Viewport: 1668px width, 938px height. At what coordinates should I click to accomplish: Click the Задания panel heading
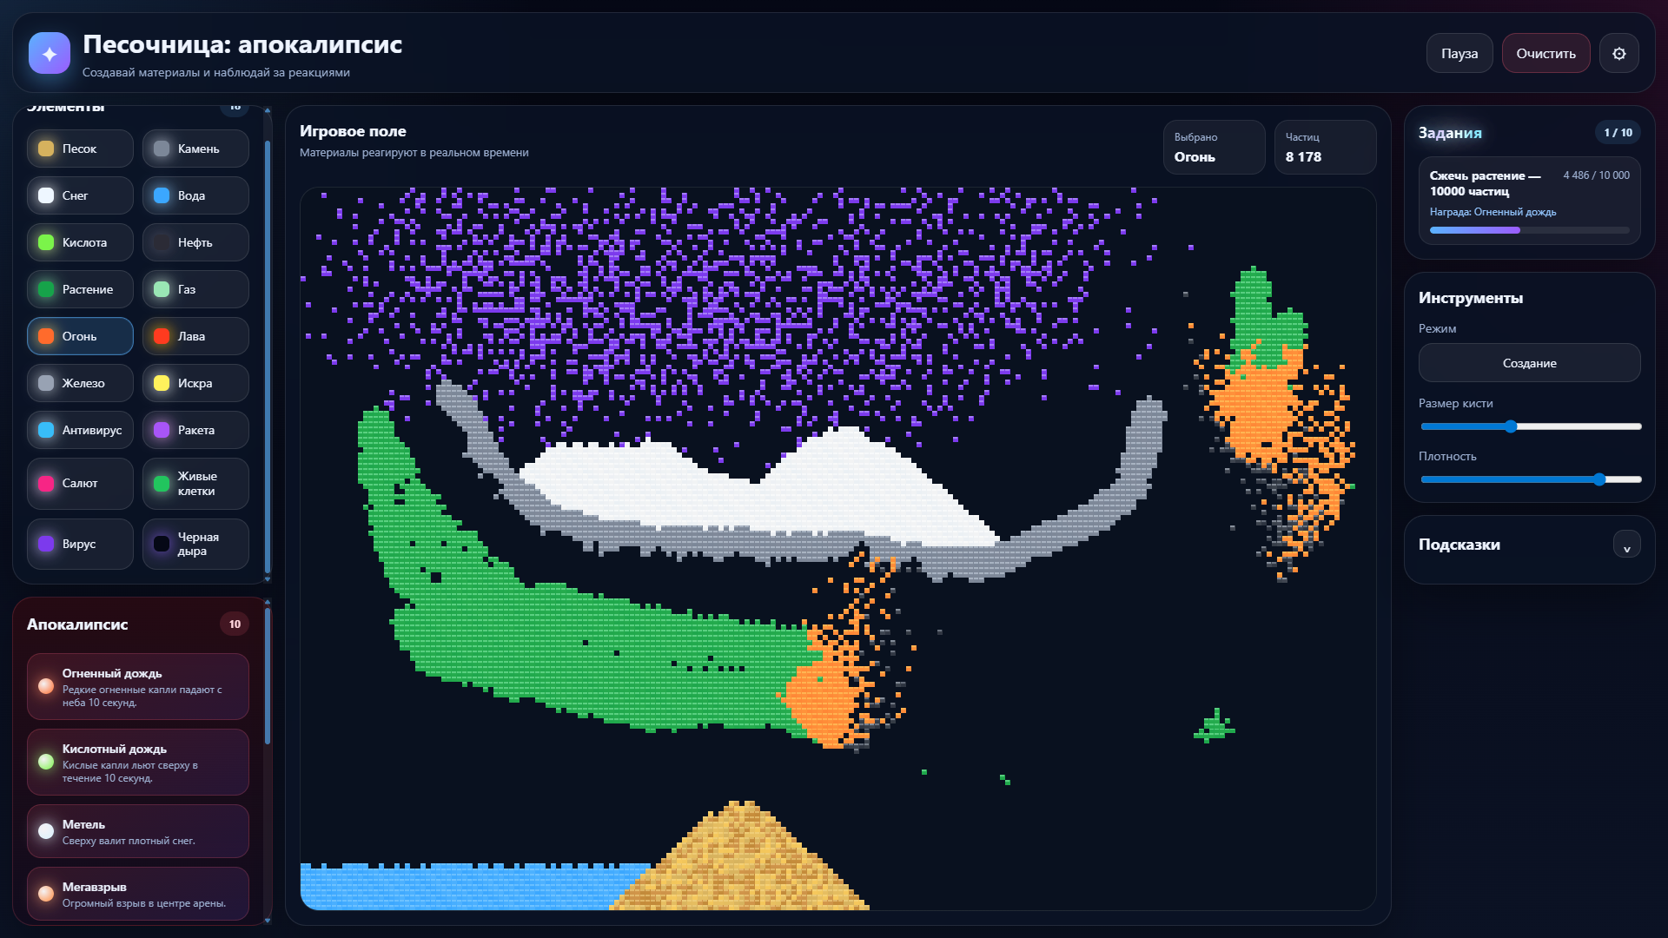pyautogui.click(x=1450, y=133)
